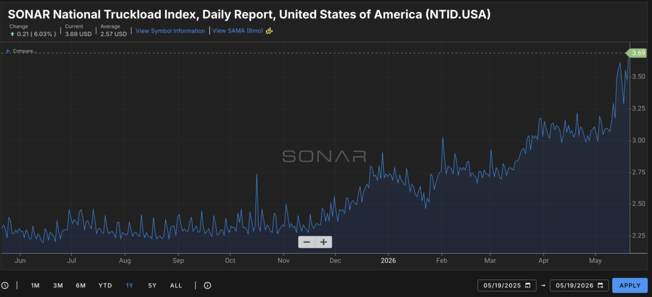Screen dimensions: 652x297
Task: Click the start date field 05/19/2025
Action: [507, 286]
